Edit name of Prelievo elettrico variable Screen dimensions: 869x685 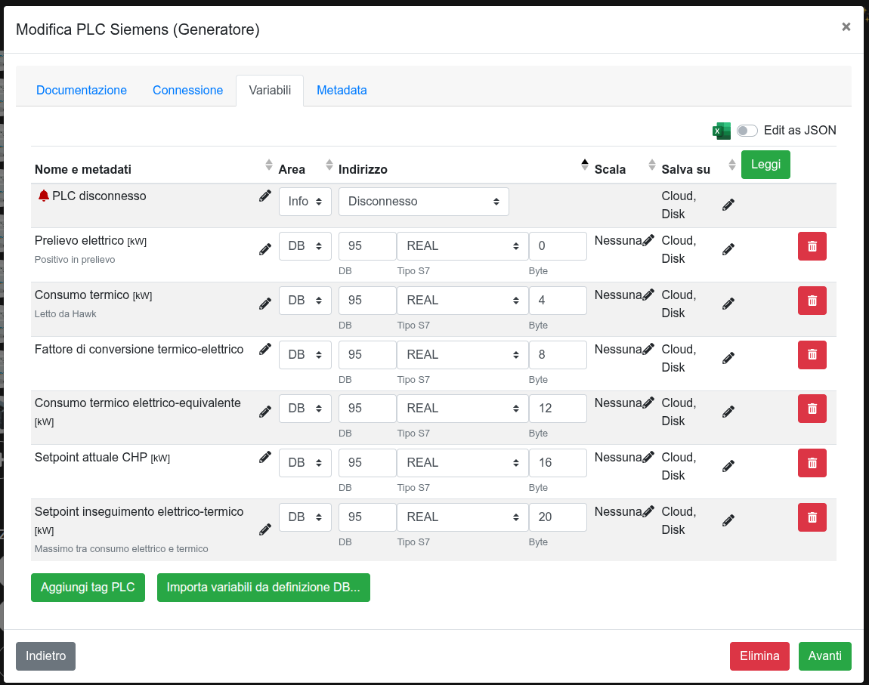point(265,249)
